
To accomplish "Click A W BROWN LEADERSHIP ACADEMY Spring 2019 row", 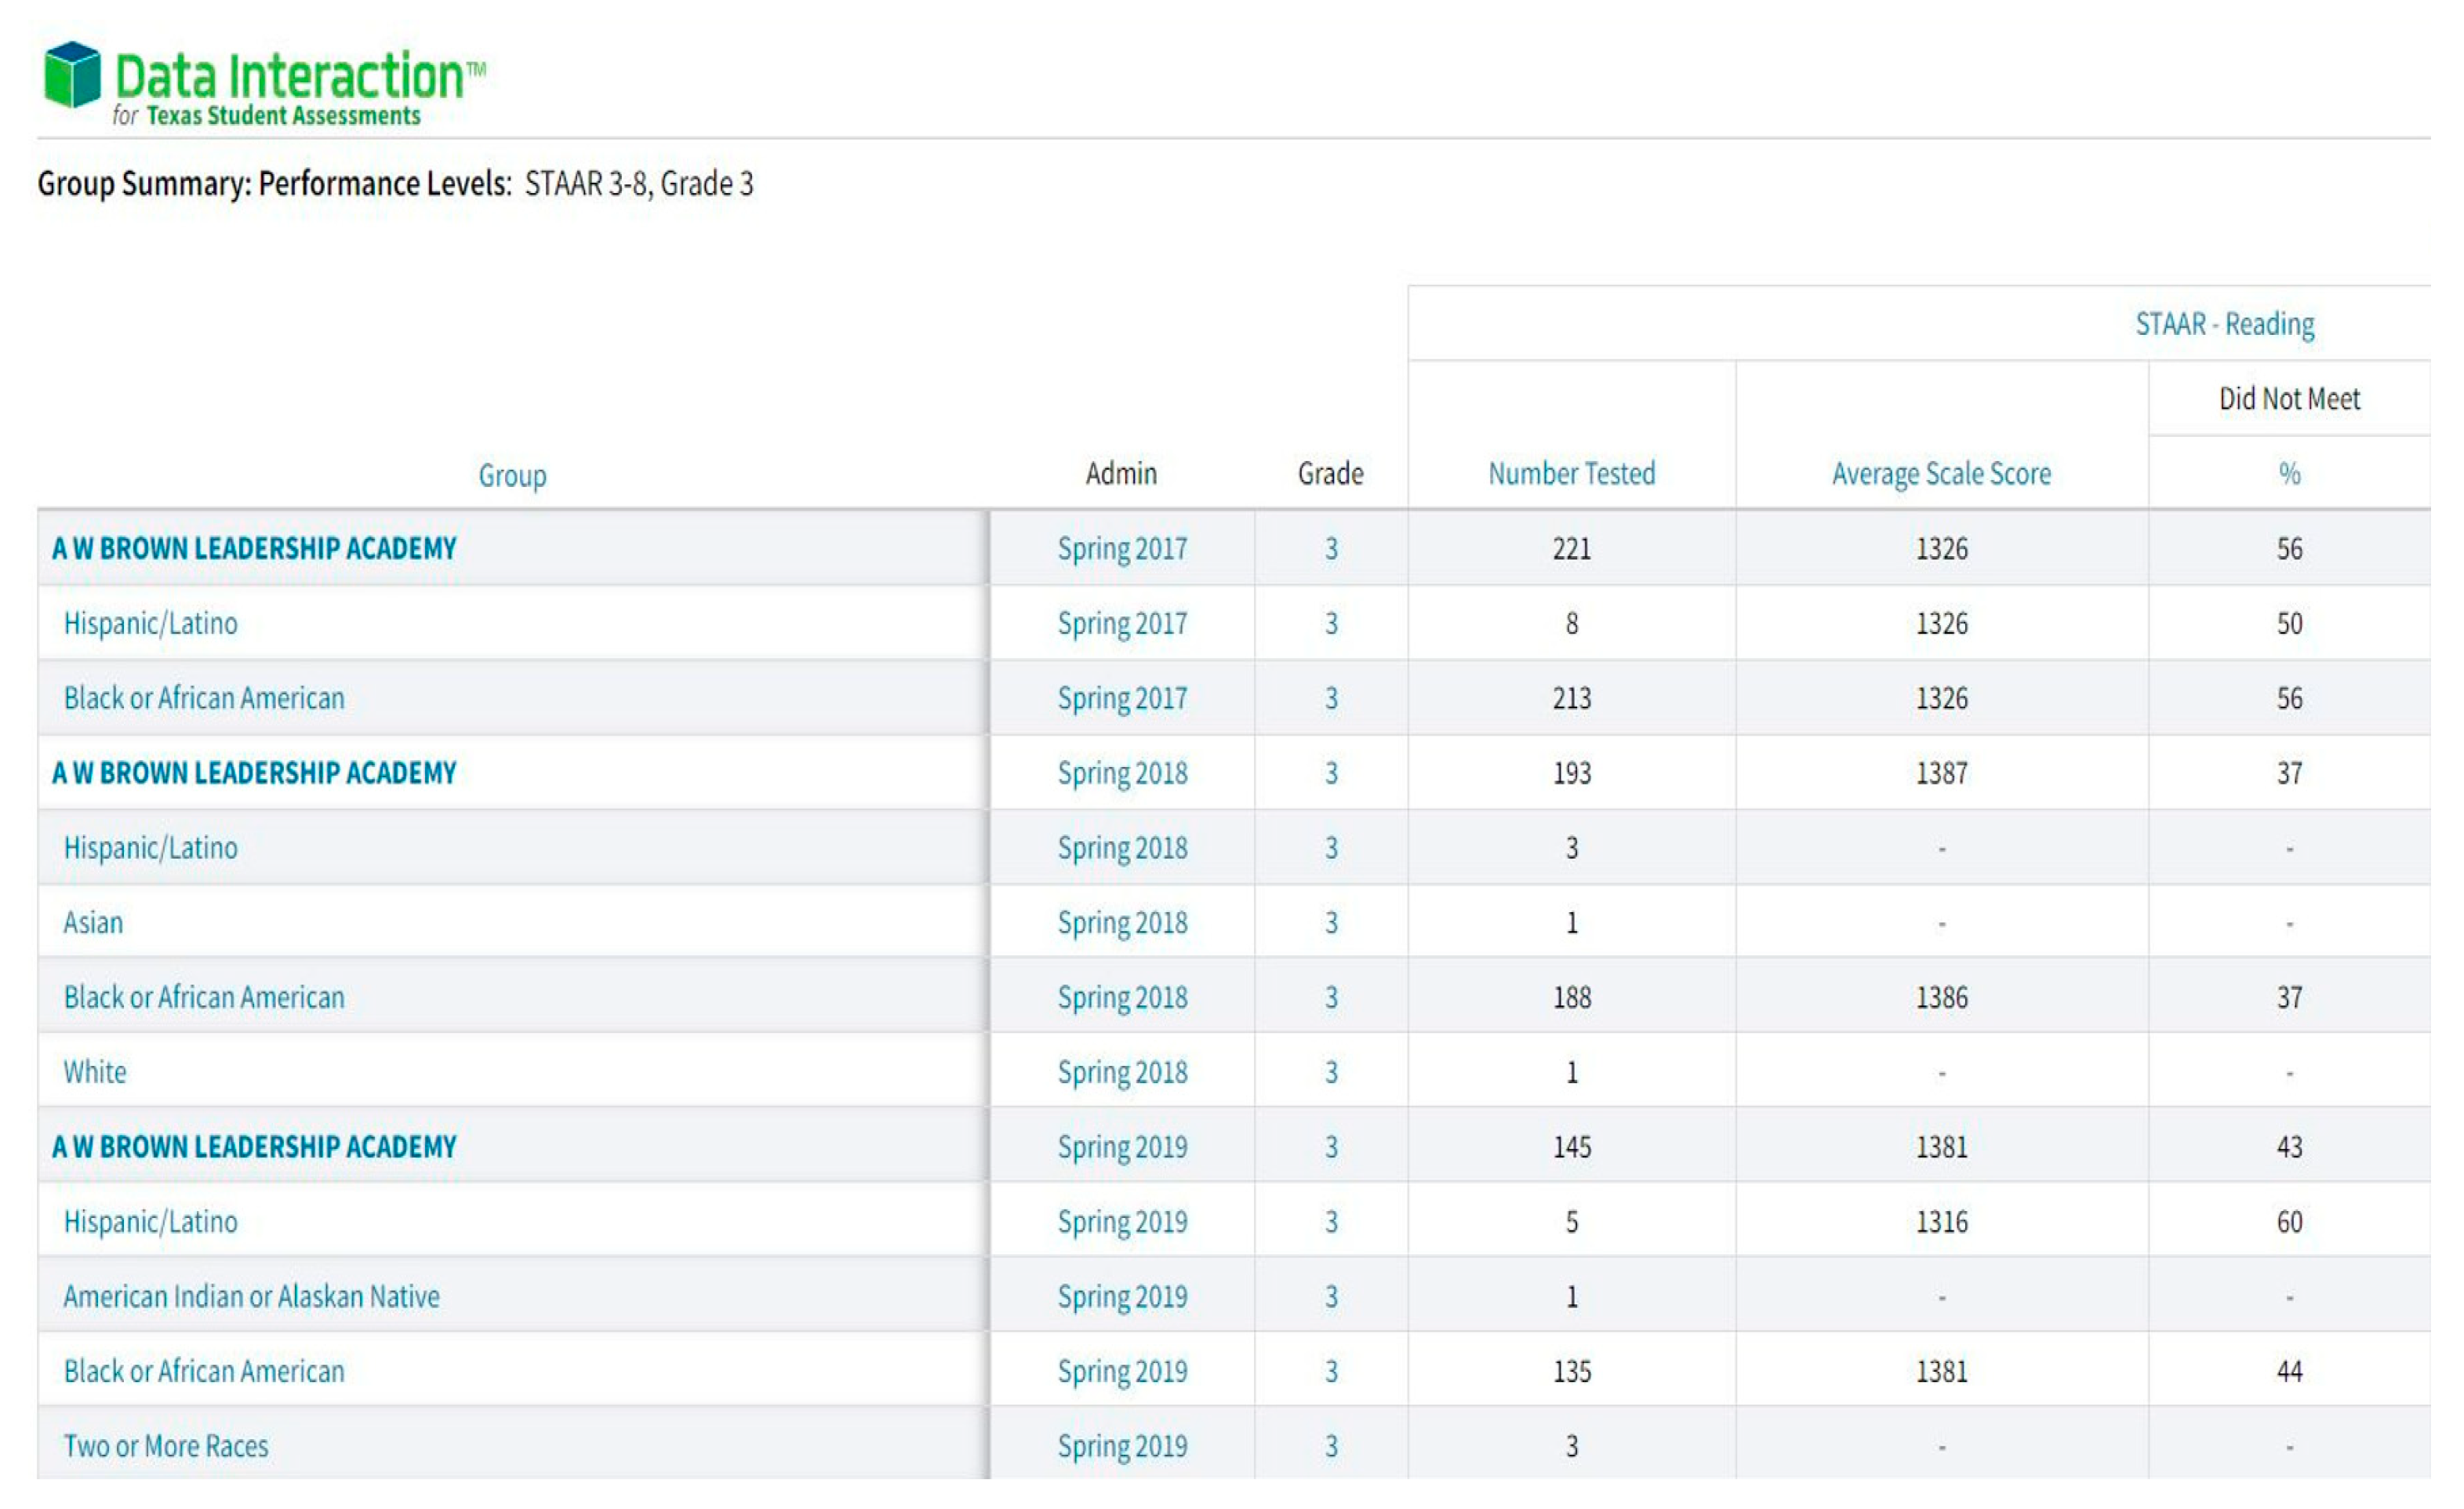I will click(x=253, y=1146).
